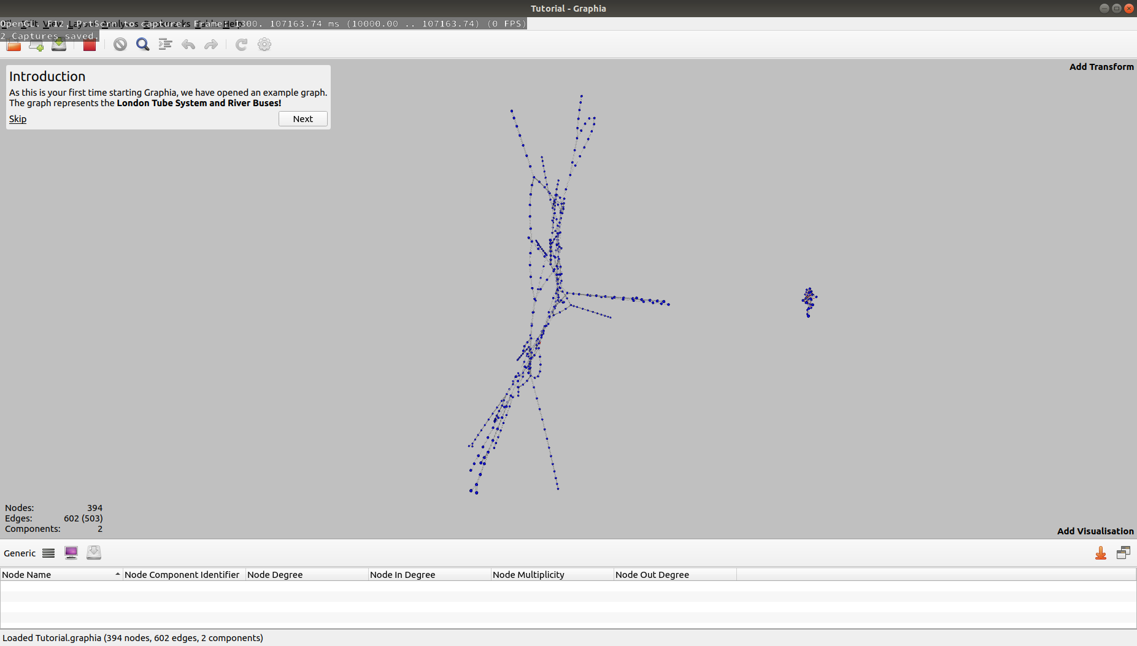Pause the layout using the red square
Image resolution: width=1137 pixels, height=646 pixels.
coord(90,44)
